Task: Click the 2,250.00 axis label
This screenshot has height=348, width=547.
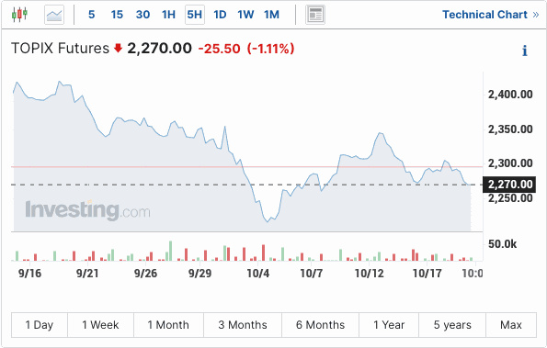Action: tap(510, 198)
